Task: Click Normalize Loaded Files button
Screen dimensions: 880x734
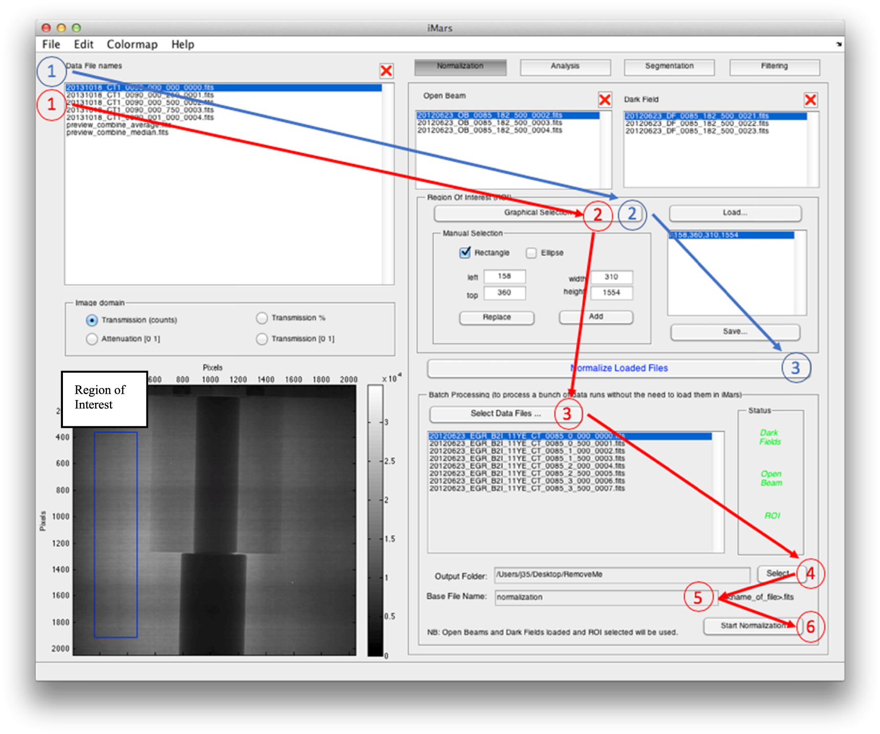Action: pos(619,368)
